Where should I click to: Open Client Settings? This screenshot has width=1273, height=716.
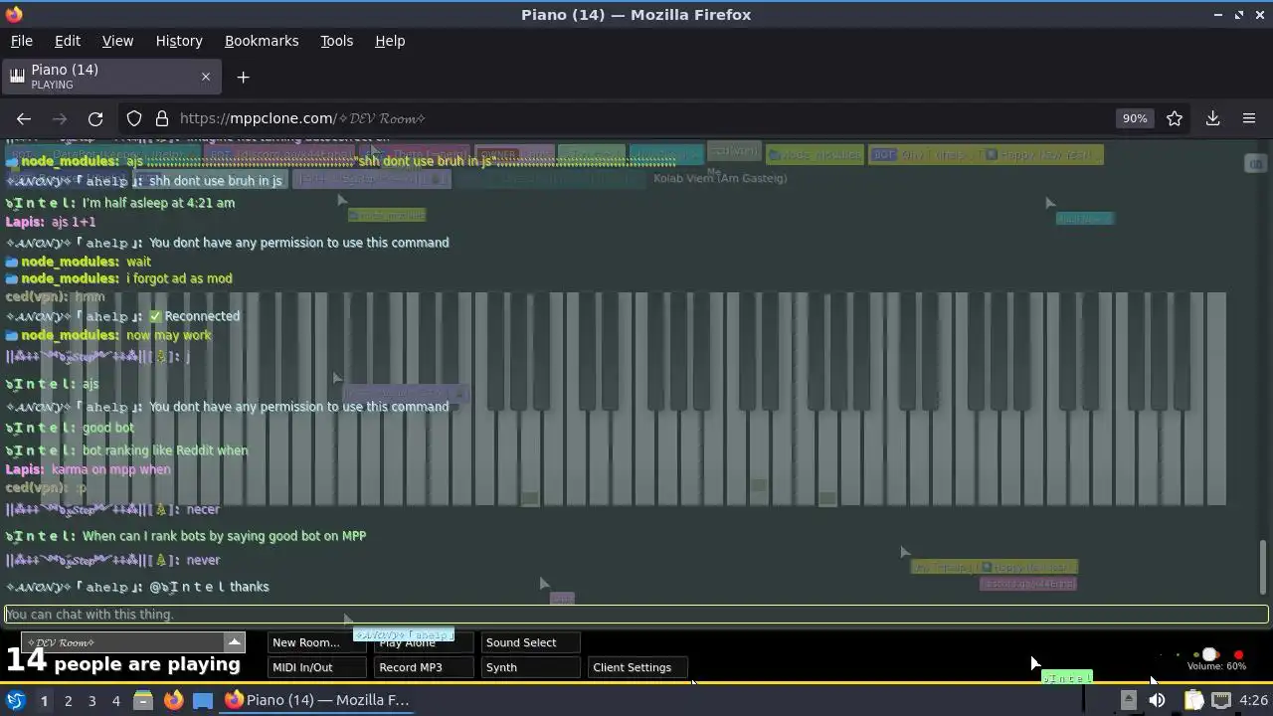coord(637,667)
